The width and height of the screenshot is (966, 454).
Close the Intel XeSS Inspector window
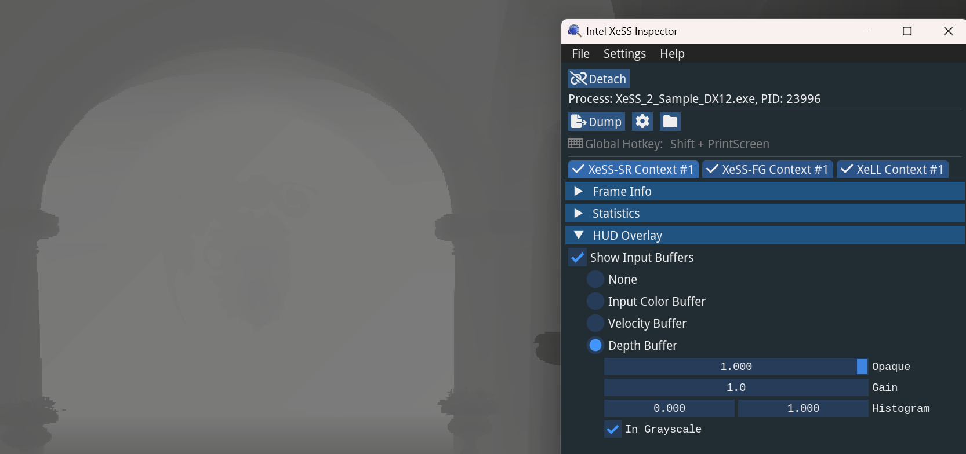[x=948, y=31]
